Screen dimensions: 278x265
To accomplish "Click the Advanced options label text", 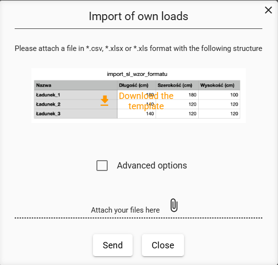I will pyautogui.click(x=152, y=166).
